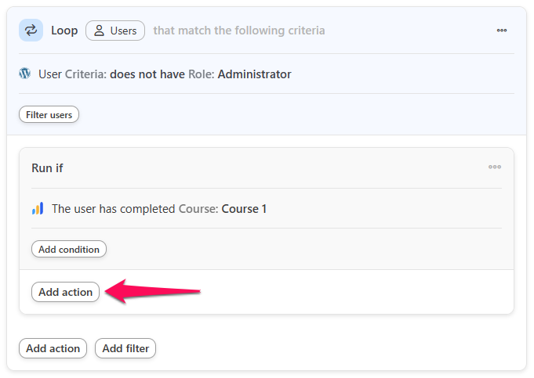Change the does not have criteria
534x378 pixels.
tap(147, 74)
